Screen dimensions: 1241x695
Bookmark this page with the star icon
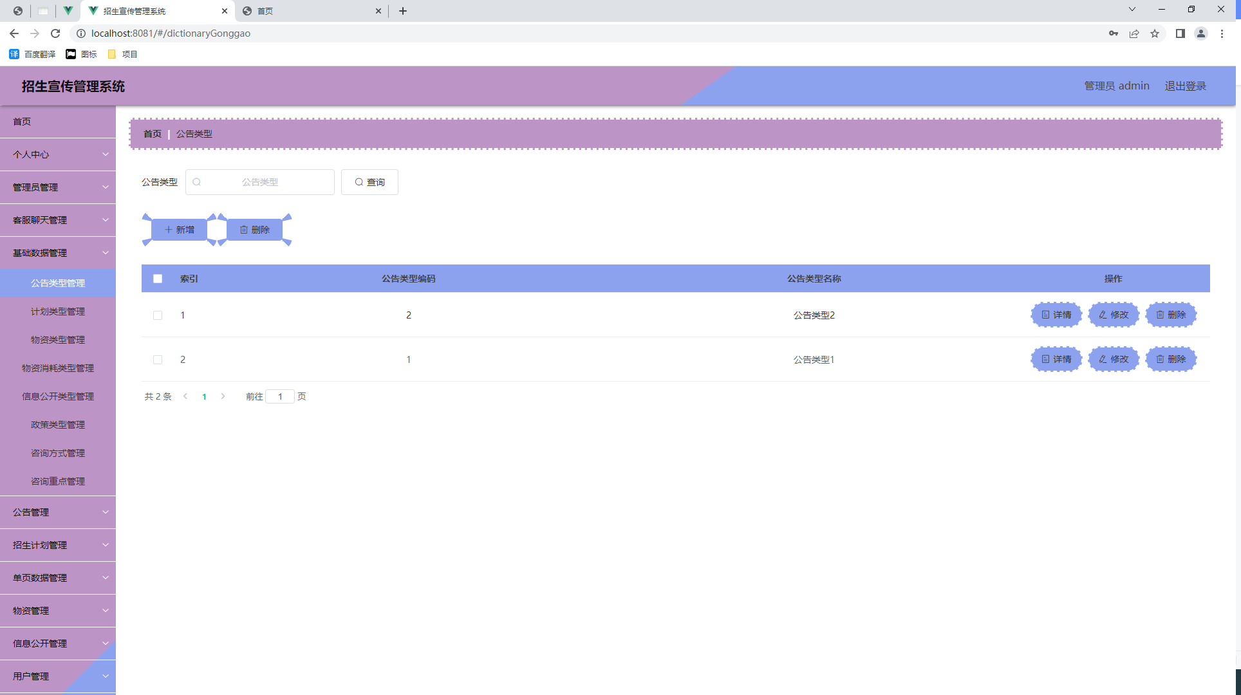point(1155,33)
